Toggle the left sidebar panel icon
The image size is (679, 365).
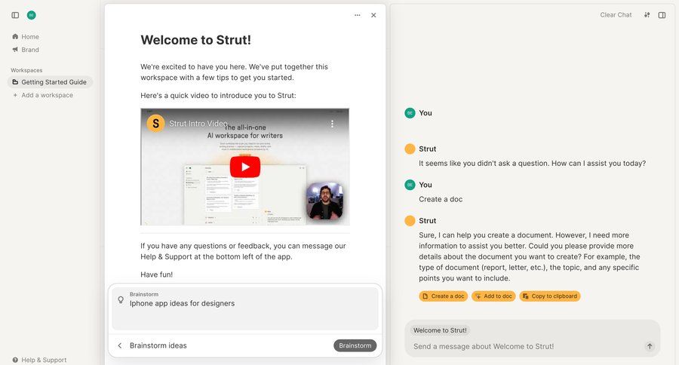point(15,15)
